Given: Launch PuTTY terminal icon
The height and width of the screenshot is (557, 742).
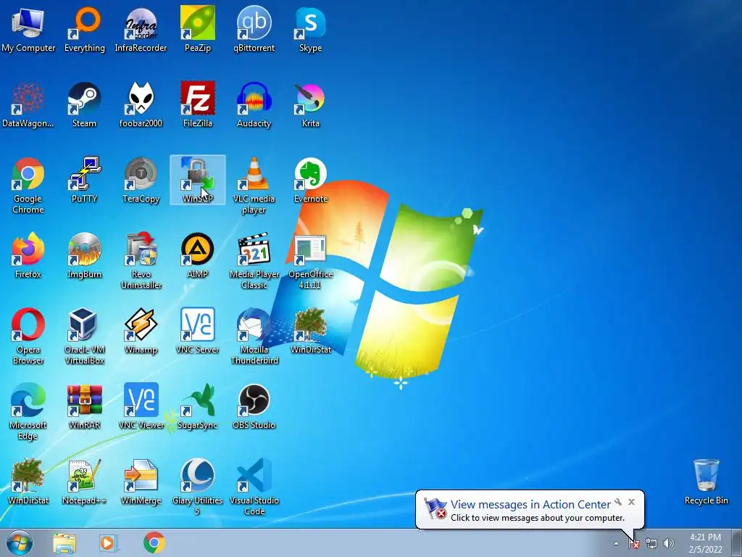Looking at the screenshot, I should click(84, 181).
